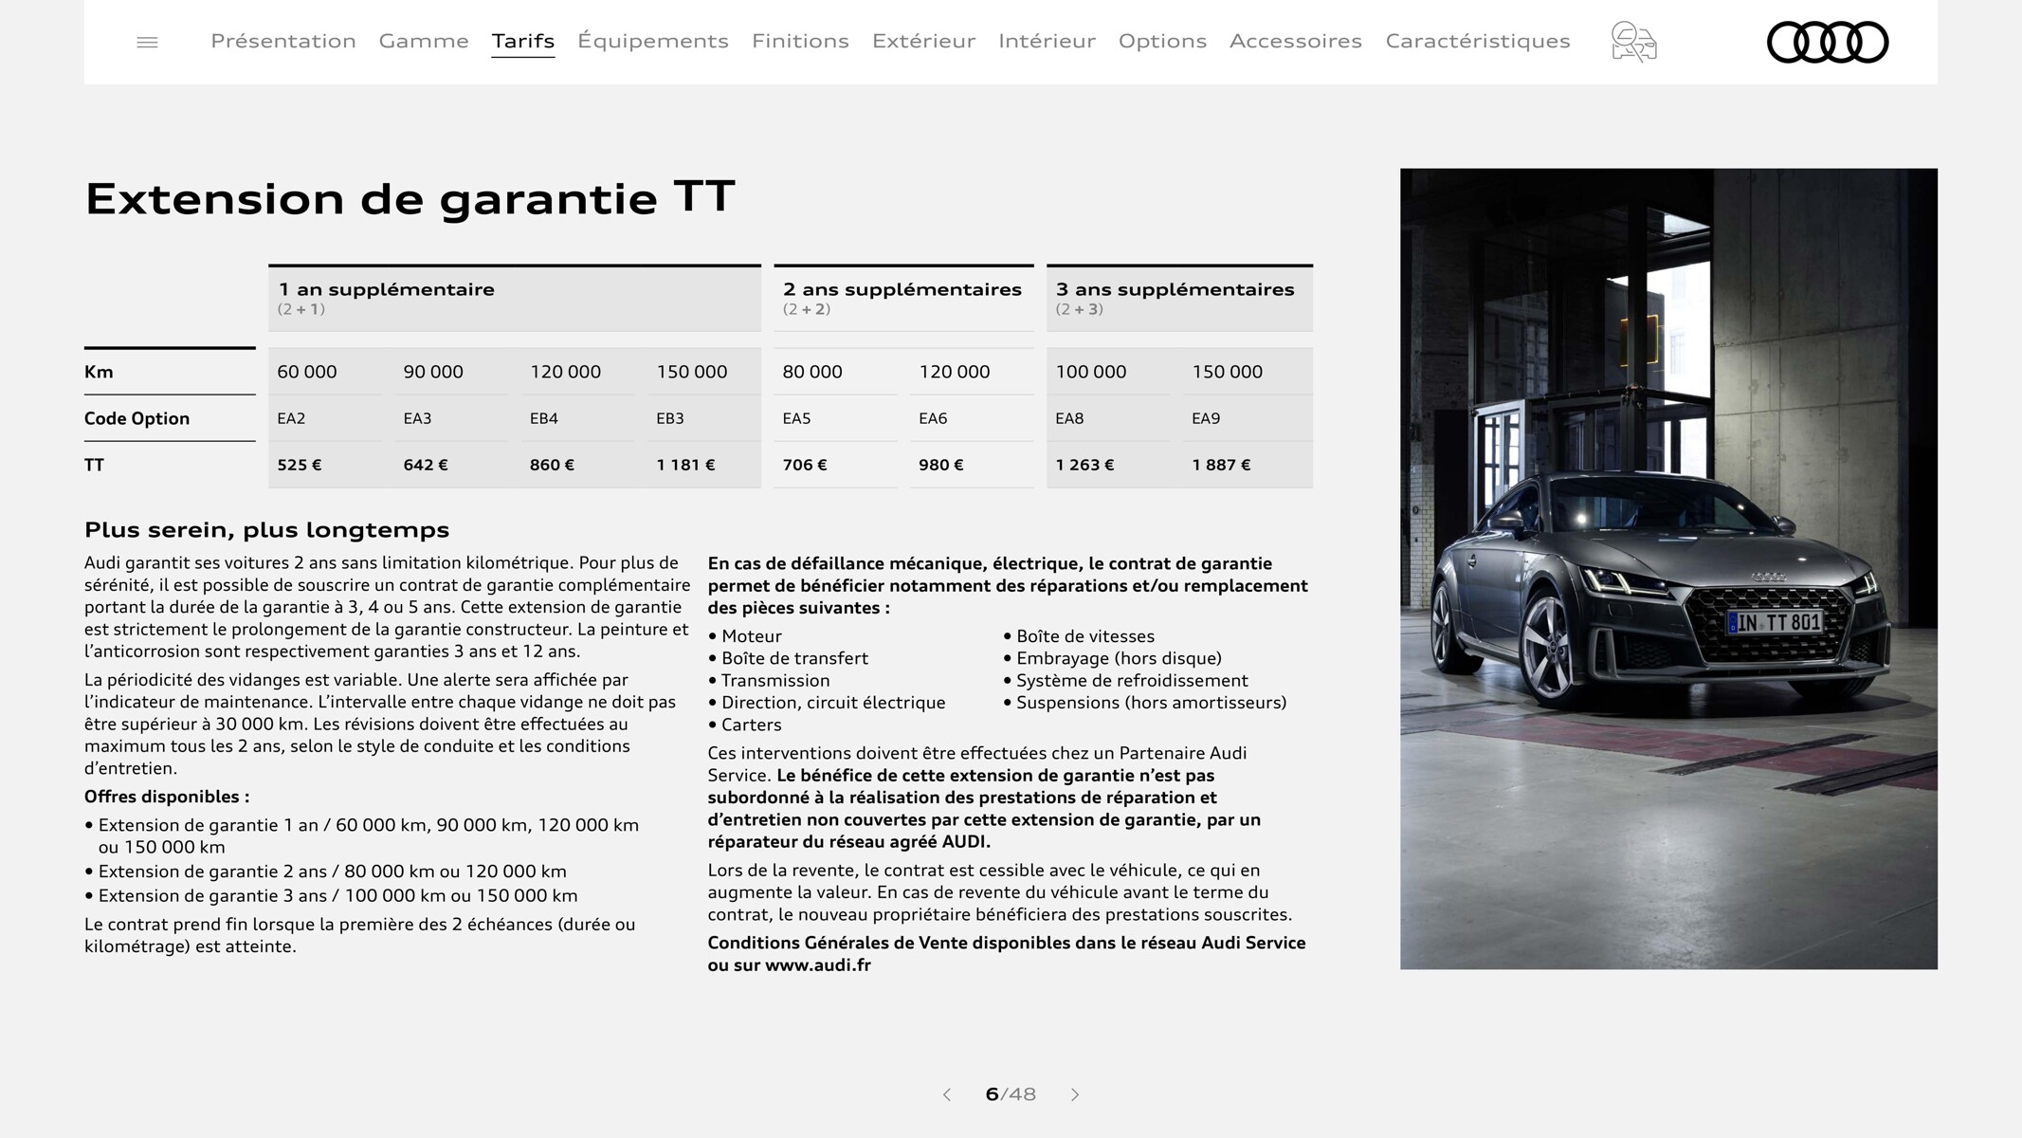
Task: Click the 'TT' row label
Action: (x=94, y=465)
